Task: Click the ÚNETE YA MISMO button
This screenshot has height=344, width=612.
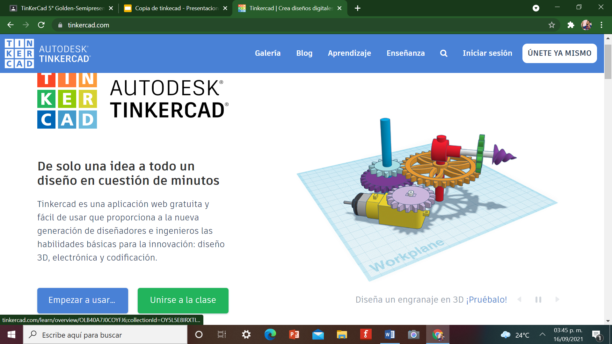Action: tap(559, 53)
